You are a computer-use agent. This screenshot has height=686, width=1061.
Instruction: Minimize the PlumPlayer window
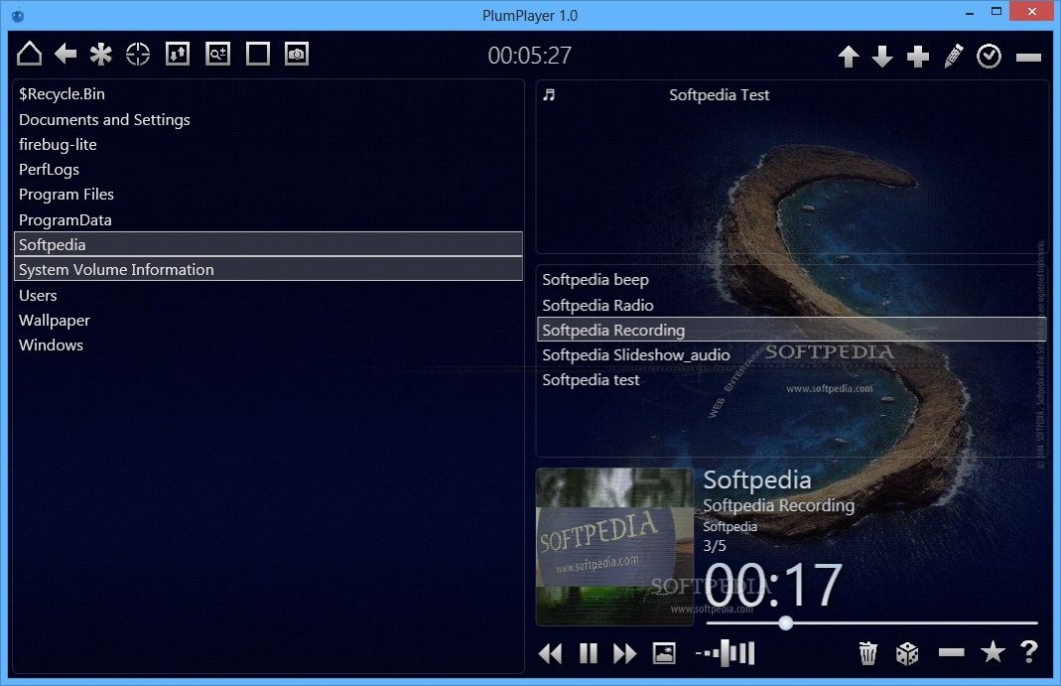(970, 12)
